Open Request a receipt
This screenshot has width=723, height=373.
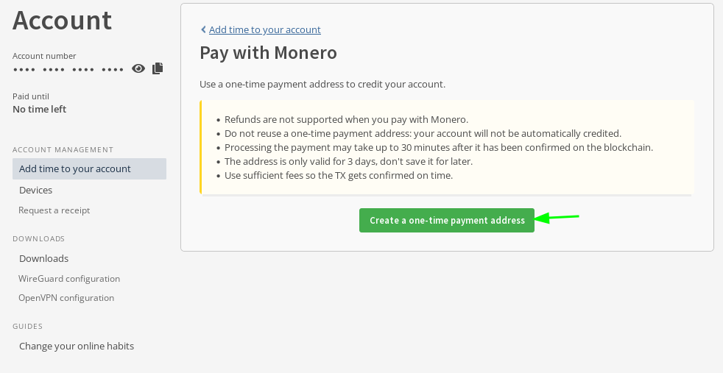point(54,210)
